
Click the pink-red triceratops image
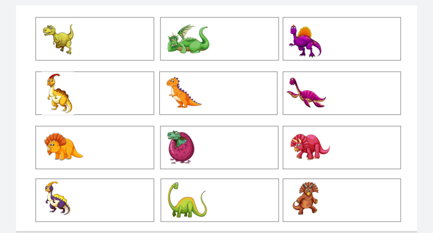(310, 147)
